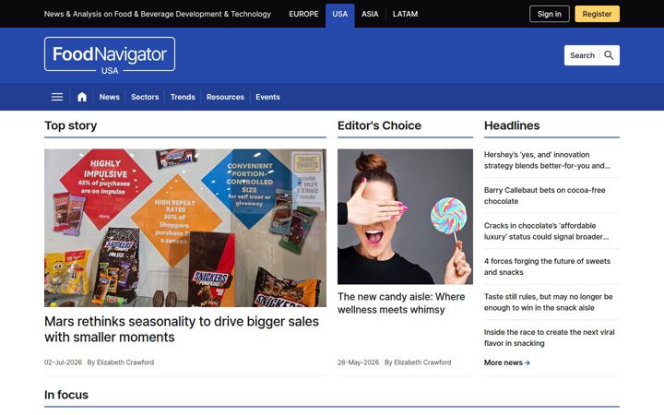Click the Register button
664x415 pixels.
point(597,14)
